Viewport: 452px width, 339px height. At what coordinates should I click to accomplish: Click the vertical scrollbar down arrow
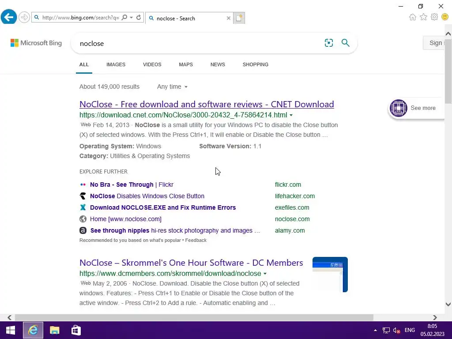[x=448, y=304]
